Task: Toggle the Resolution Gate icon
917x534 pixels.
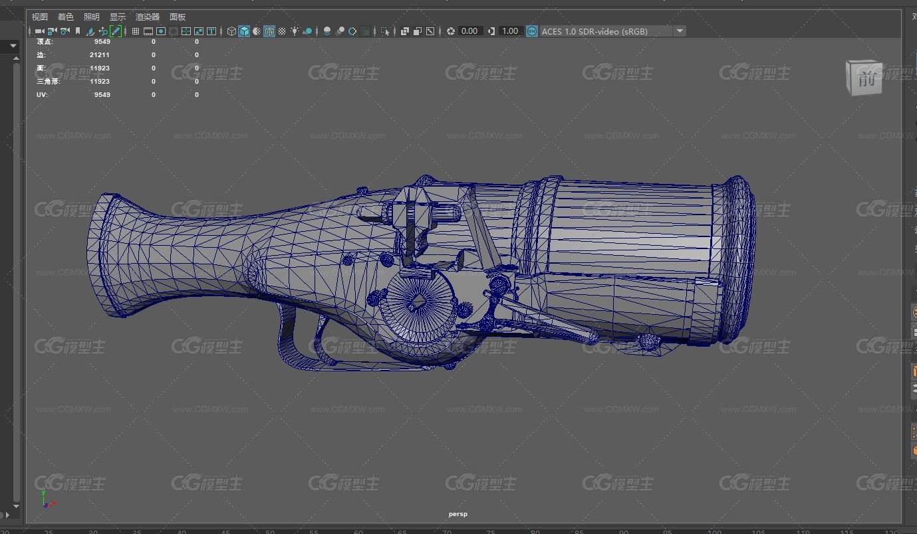Action: click(x=161, y=31)
